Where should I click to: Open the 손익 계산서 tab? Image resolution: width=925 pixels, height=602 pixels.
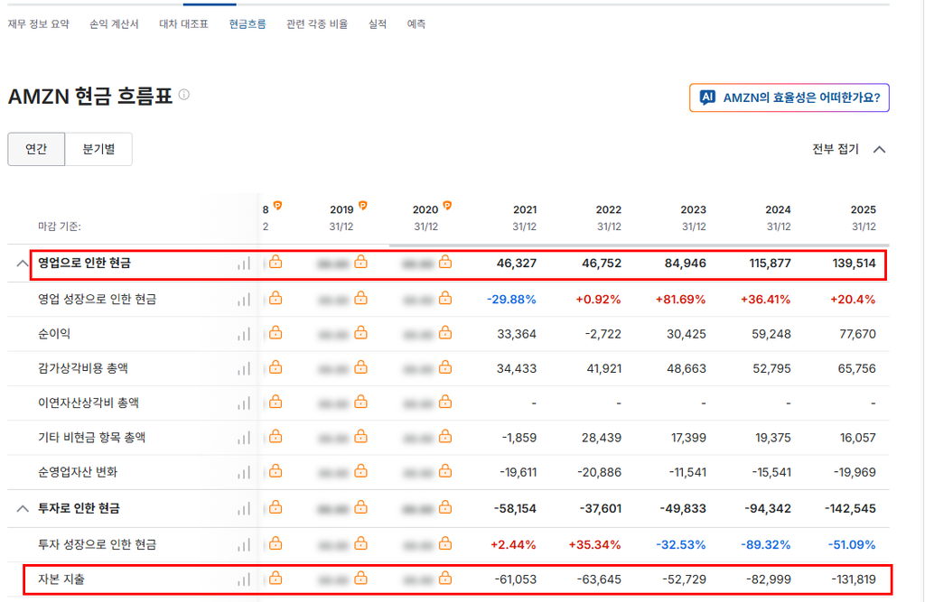click(x=114, y=24)
